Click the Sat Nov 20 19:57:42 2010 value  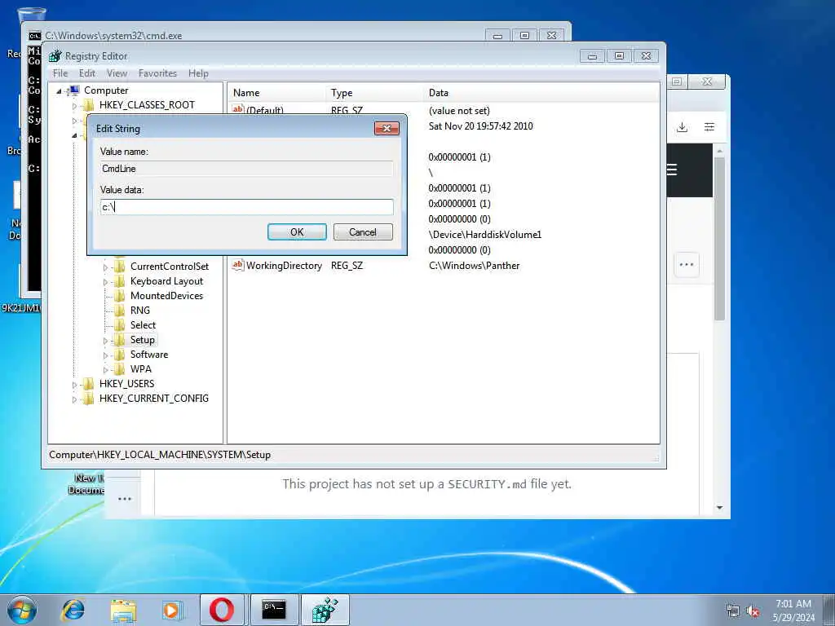[x=480, y=126]
